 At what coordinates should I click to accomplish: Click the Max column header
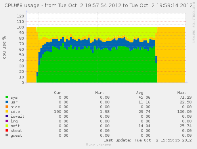pos(182,93)
